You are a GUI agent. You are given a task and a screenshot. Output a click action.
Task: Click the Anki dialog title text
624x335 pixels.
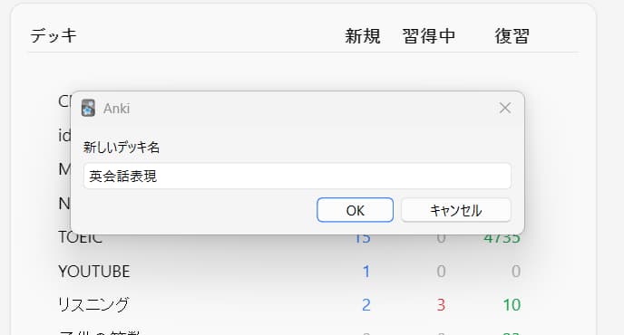pos(117,109)
